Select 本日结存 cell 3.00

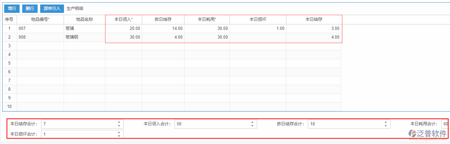click(x=314, y=28)
